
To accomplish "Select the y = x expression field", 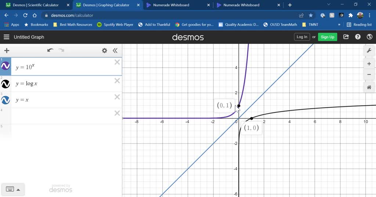I will pos(66,100).
